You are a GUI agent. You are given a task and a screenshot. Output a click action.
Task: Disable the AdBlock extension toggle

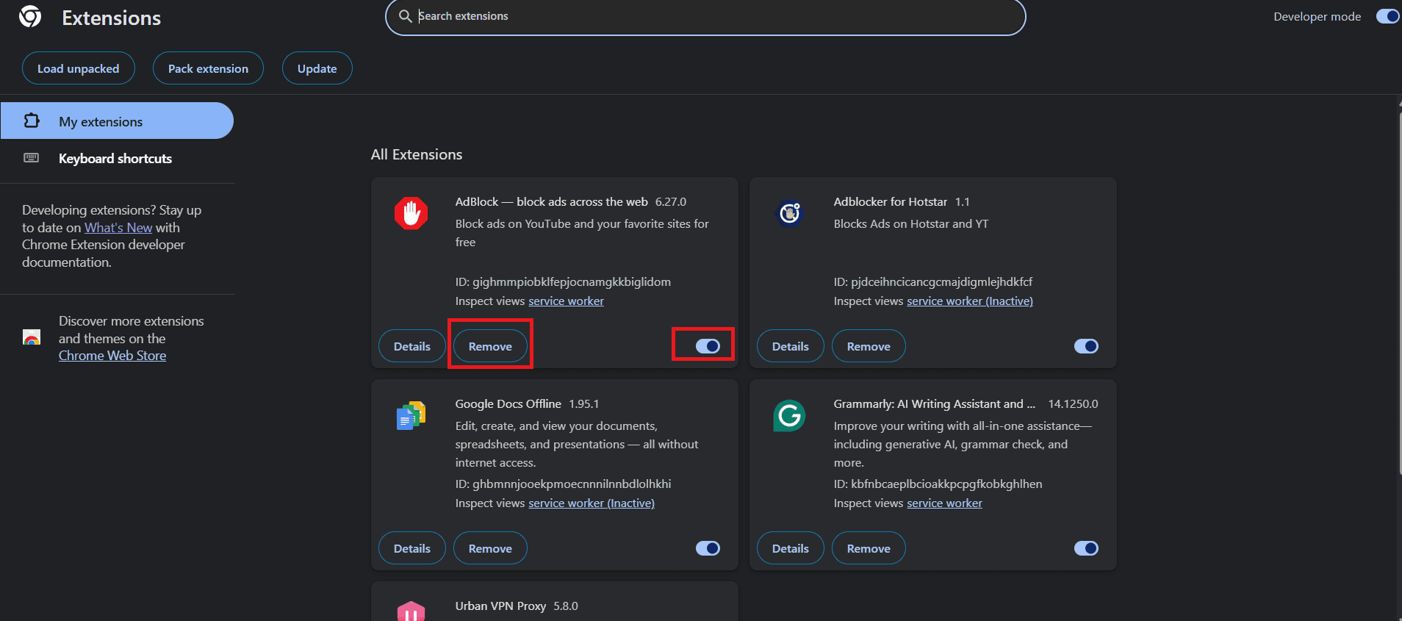(x=708, y=346)
